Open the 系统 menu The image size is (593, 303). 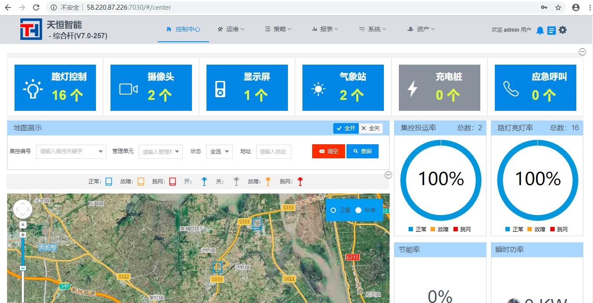click(x=372, y=29)
